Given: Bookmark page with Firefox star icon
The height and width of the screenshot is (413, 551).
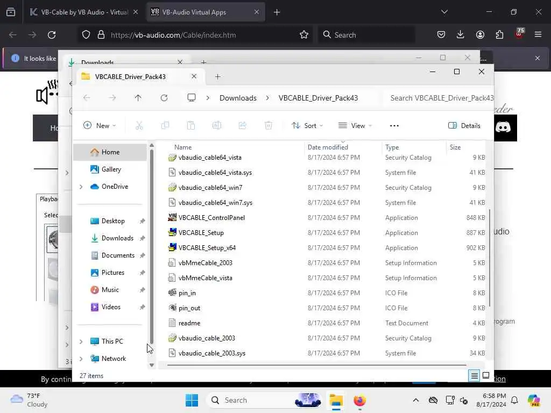Looking at the screenshot, I should 304,35.
